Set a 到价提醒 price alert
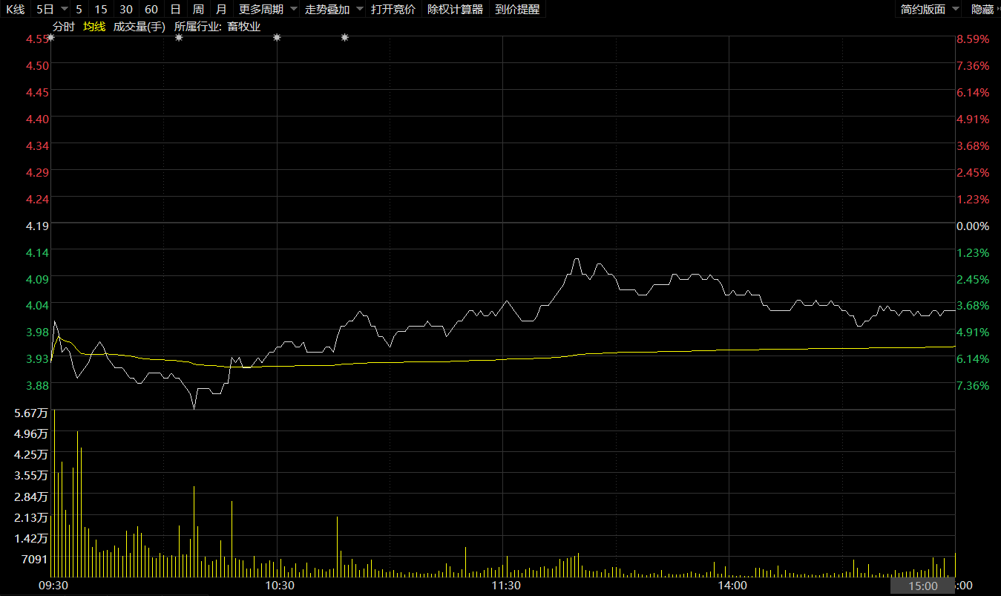The height and width of the screenshot is (596, 1001). [x=517, y=9]
